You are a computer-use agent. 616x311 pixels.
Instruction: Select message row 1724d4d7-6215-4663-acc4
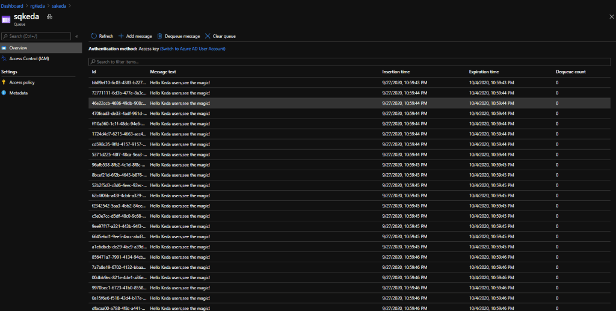coord(350,134)
